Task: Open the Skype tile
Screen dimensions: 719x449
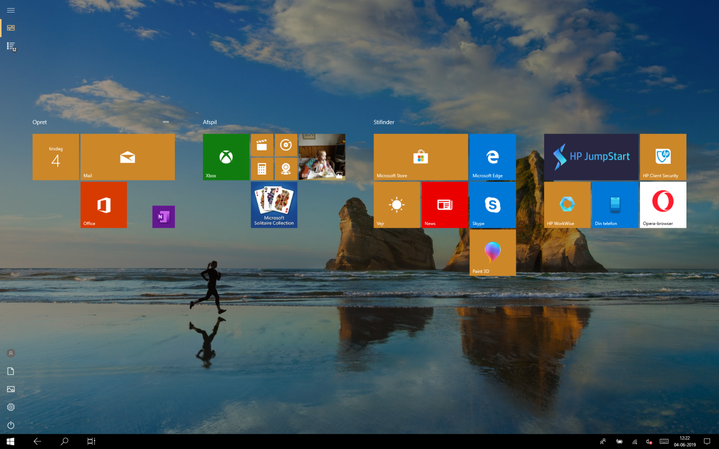Action: point(492,204)
